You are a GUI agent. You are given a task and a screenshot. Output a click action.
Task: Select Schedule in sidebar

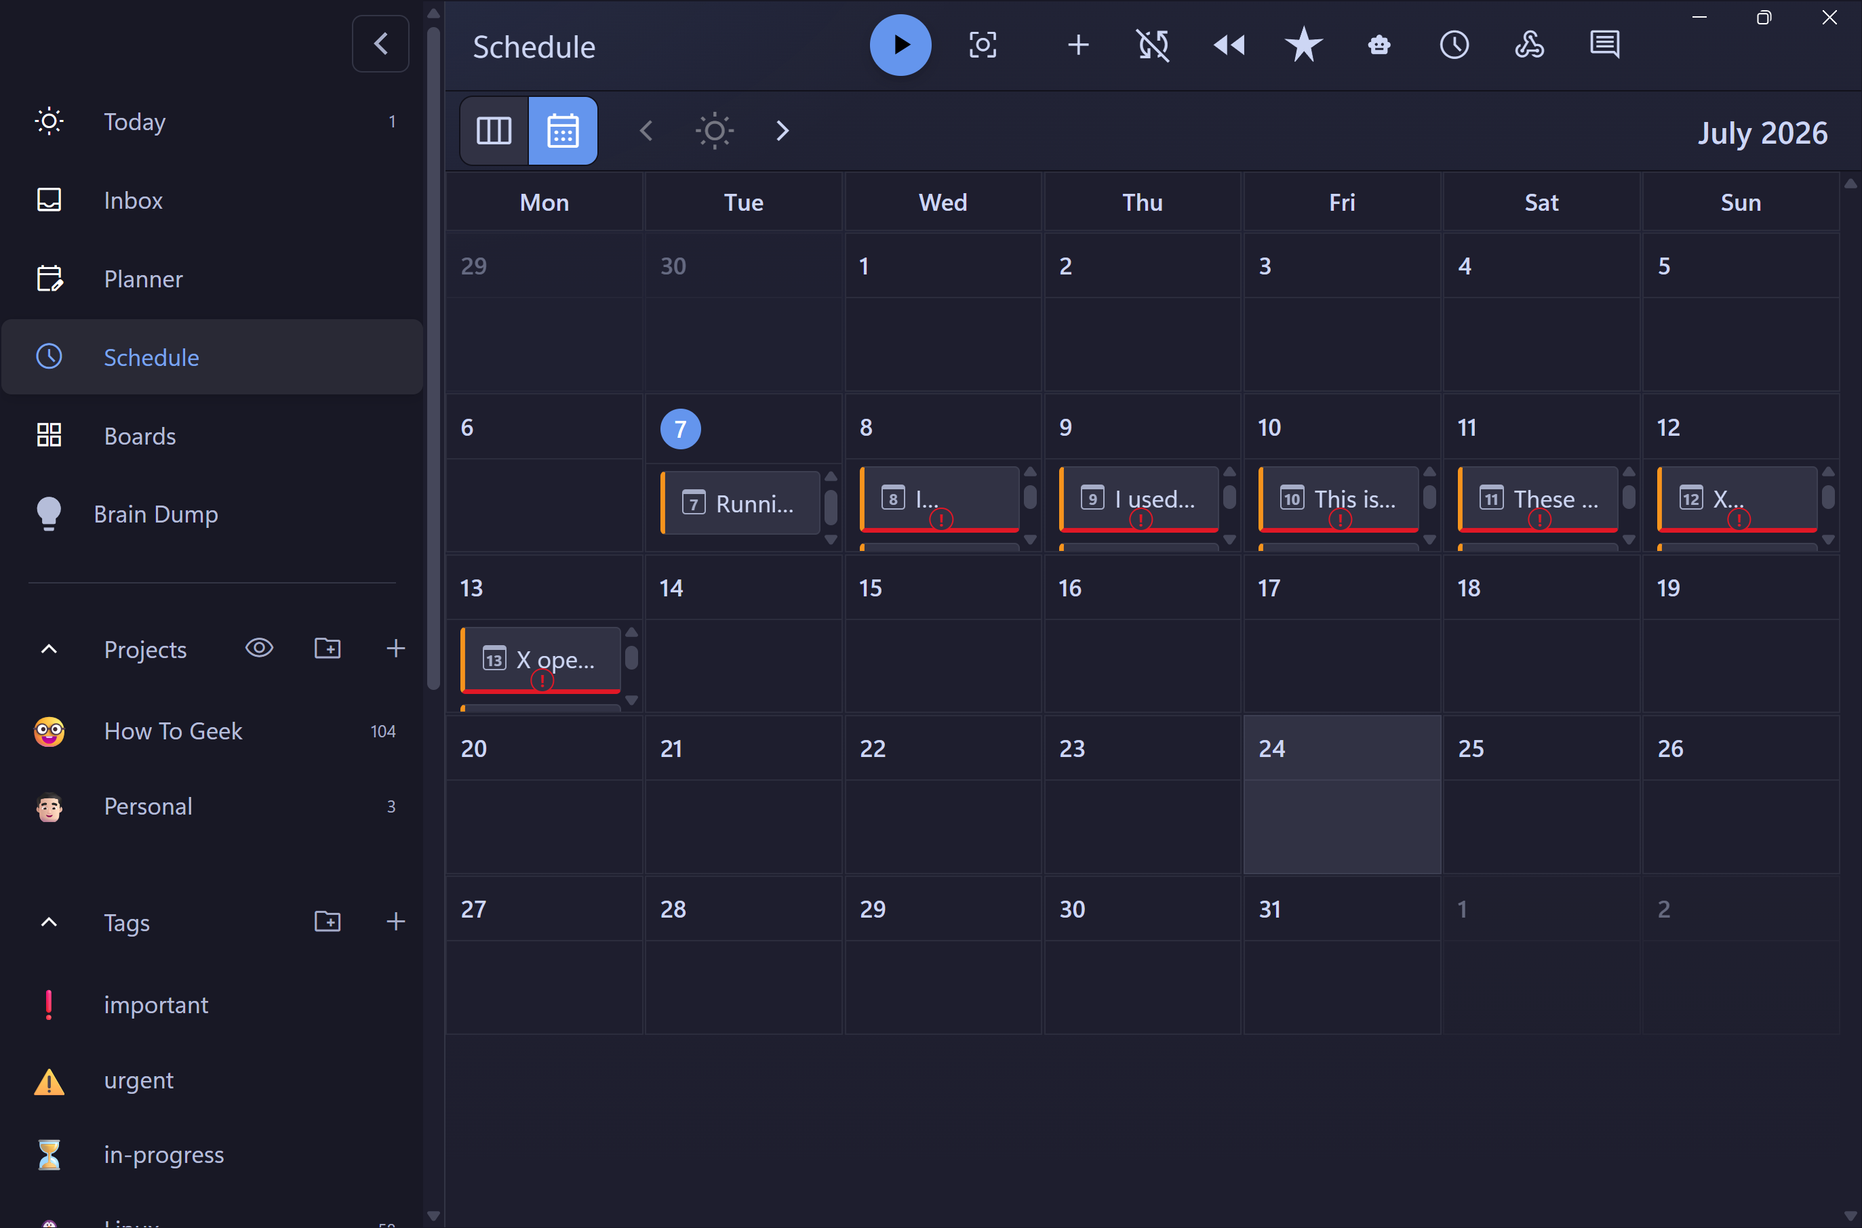pyautogui.click(x=212, y=357)
